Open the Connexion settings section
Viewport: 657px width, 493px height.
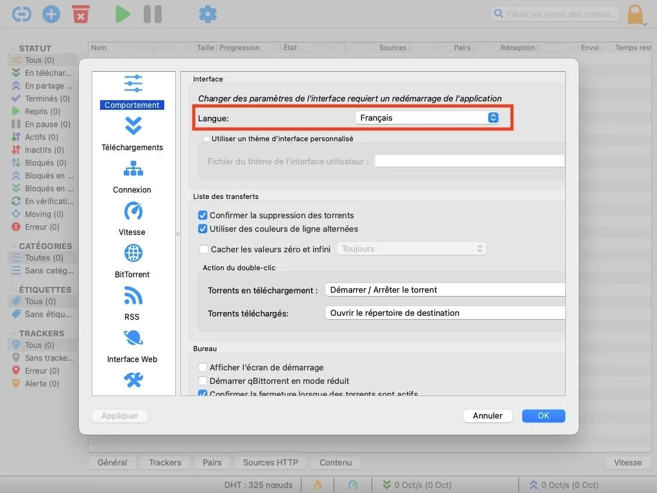[132, 177]
